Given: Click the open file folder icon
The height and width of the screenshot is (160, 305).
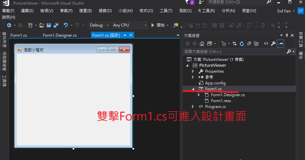Looking at the screenshot, I should (x=42, y=25).
